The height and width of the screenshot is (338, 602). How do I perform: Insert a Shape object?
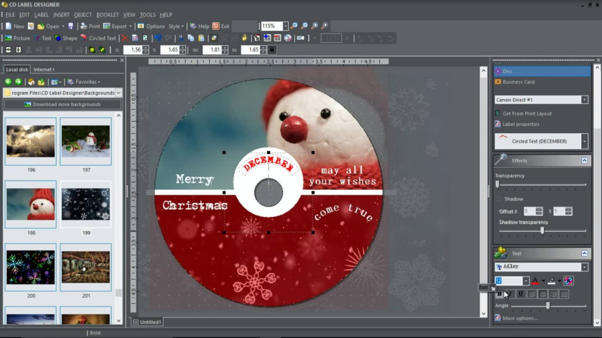coord(66,38)
